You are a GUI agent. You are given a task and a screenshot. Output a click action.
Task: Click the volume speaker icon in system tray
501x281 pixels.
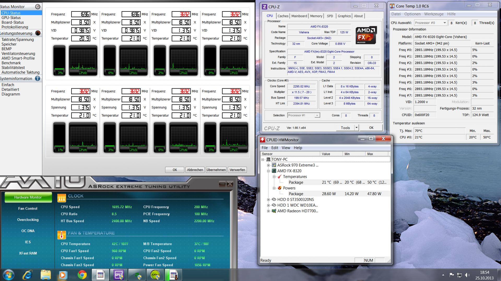tap(467, 275)
